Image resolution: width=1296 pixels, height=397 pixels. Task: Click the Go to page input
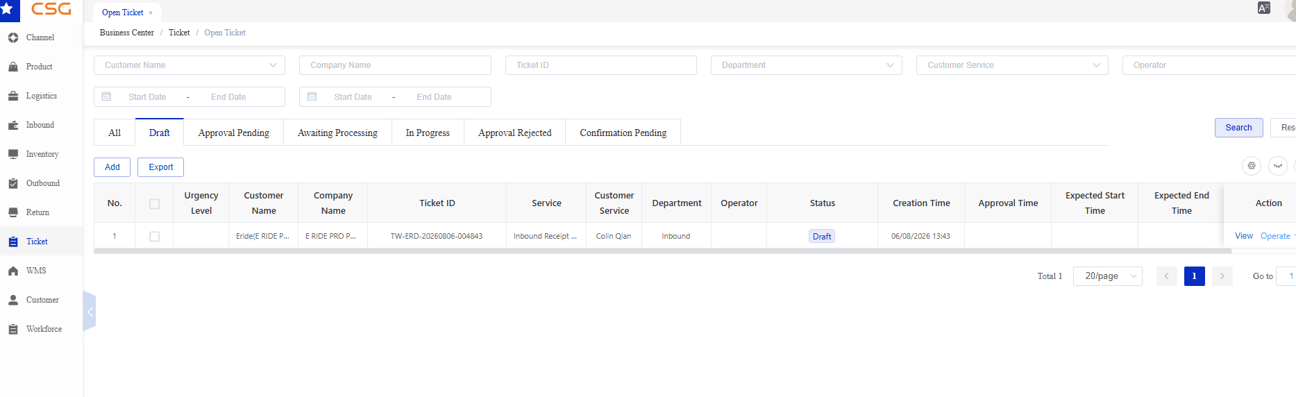[x=1286, y=276]
